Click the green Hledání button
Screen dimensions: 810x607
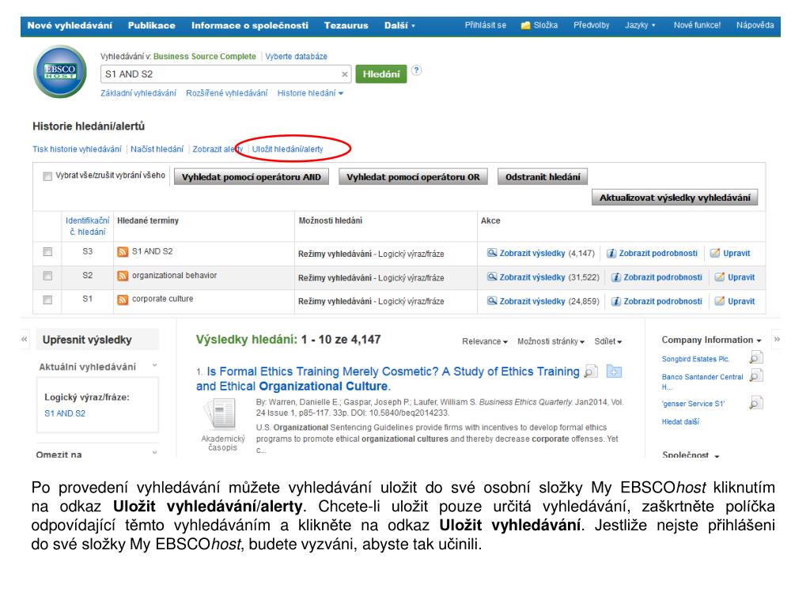(381, 74)
